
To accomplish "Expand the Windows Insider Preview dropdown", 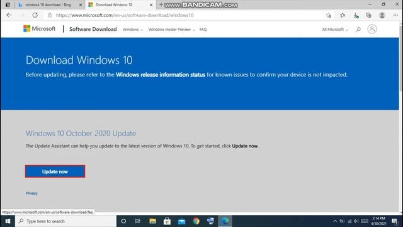I will pyautogui.click(x=172, y=30).
